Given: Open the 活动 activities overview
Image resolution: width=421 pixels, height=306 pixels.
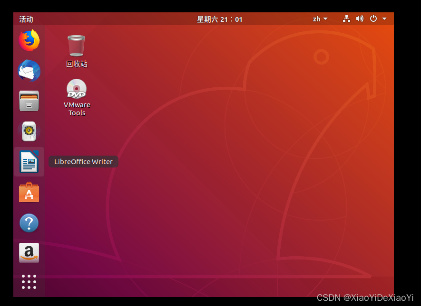Looking at the screenshot, I should (x=26, y=19).
